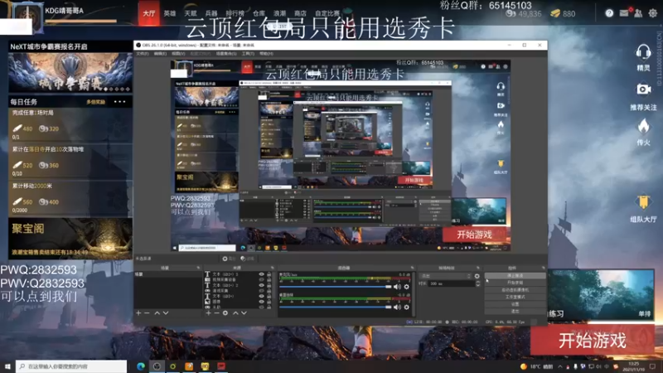663x373 pixels.
Task: Open the 传火 flame icon
Action: [643, 127]
